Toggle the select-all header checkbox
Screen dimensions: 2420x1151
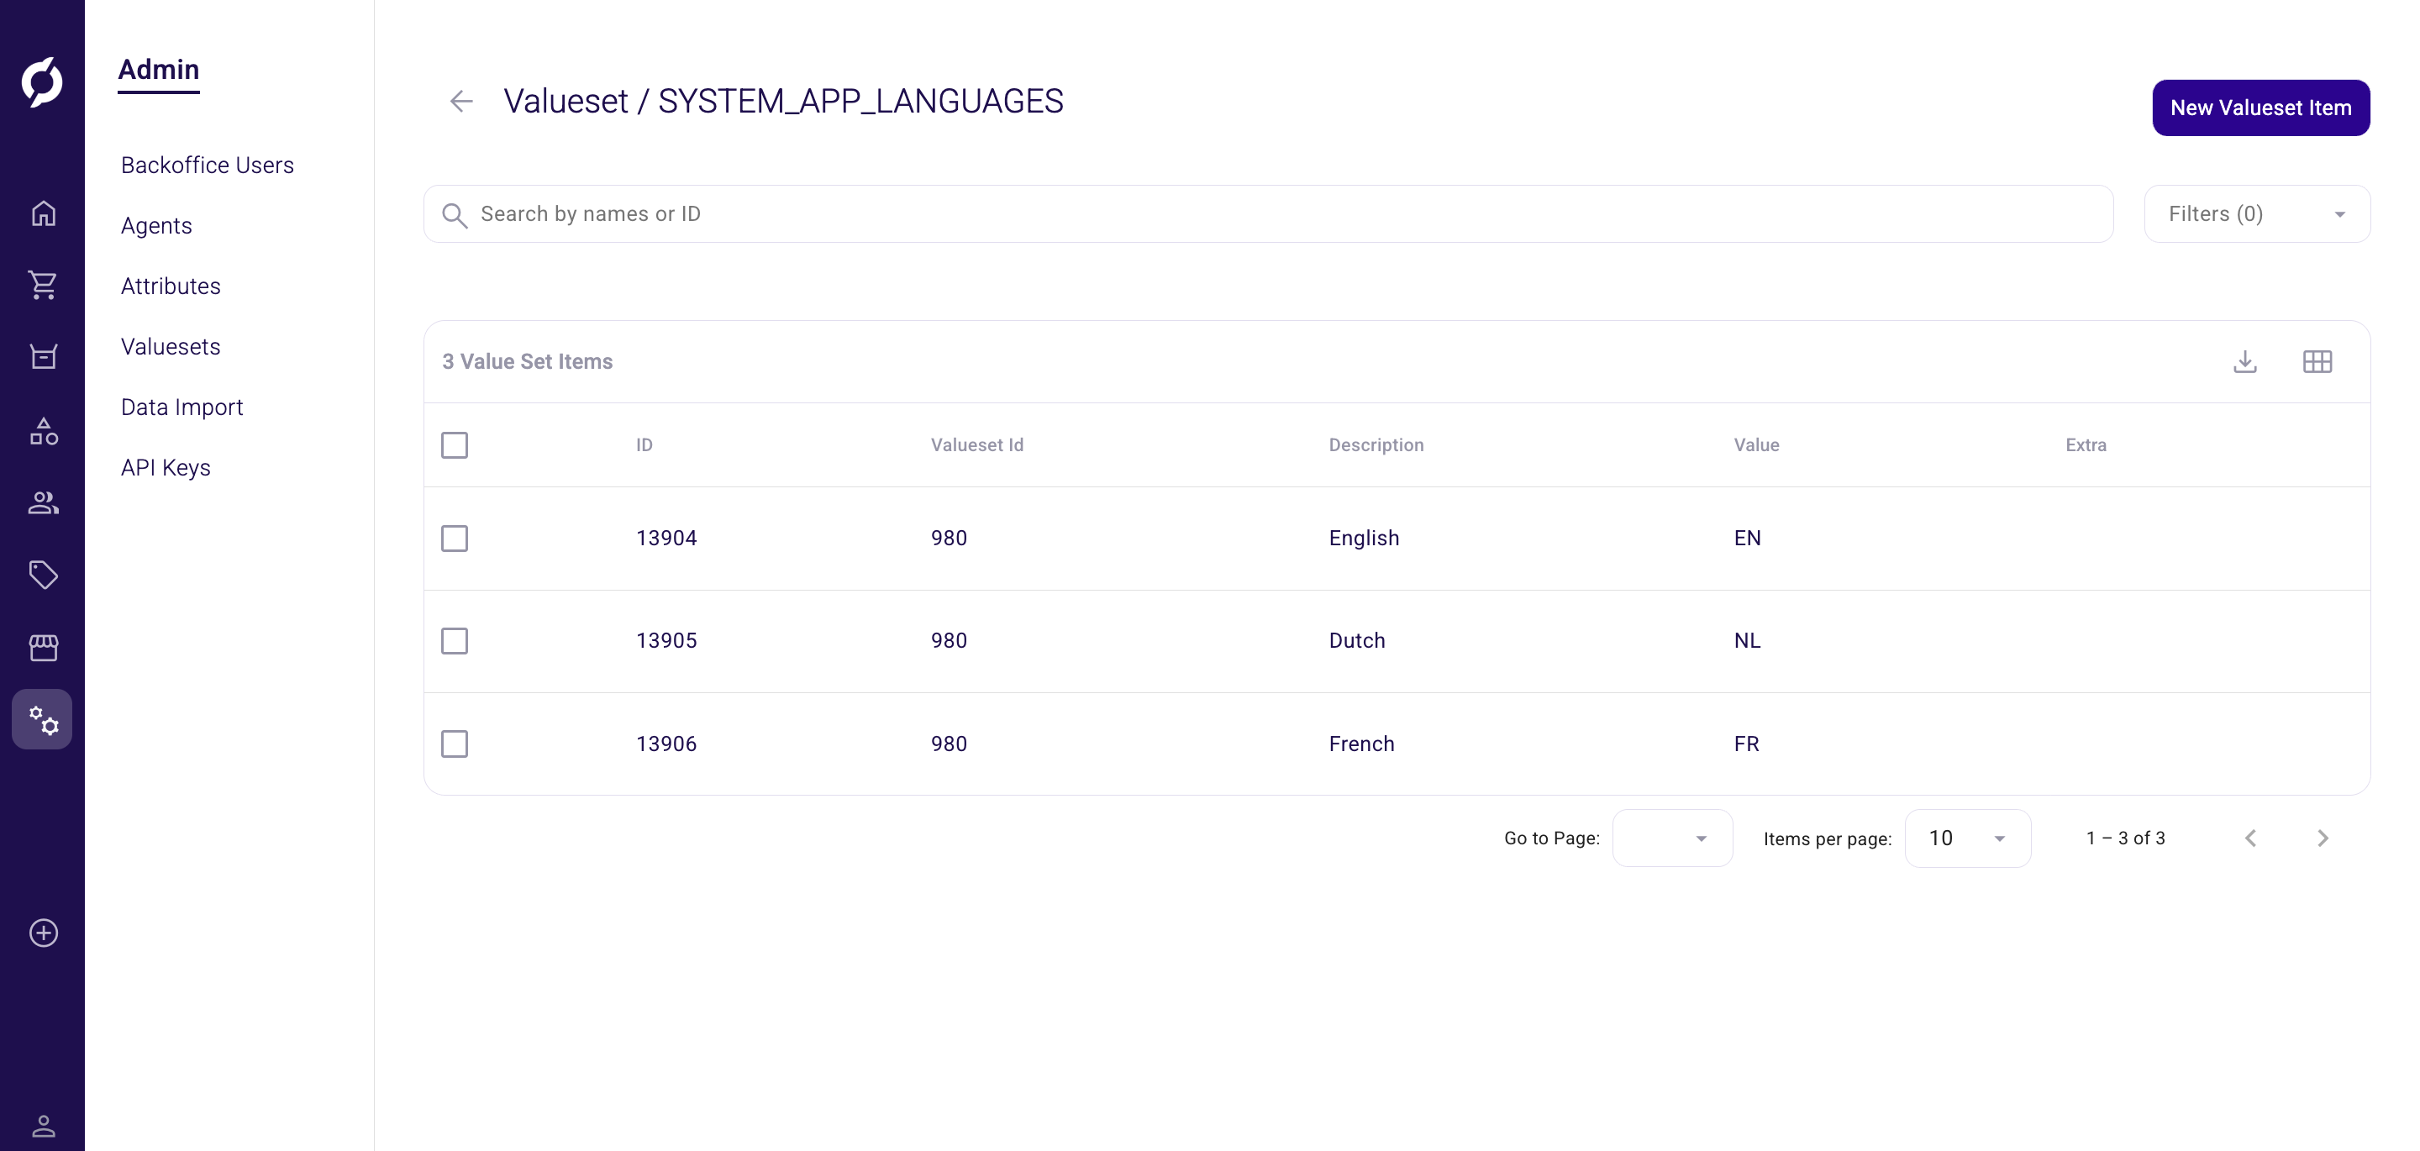point(455,445)
